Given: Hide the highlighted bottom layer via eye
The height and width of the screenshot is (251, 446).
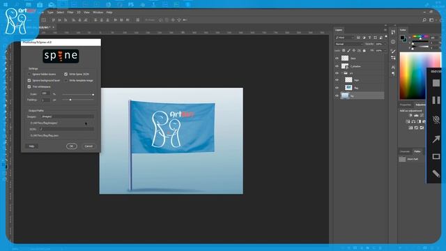Looking at the screenshot, I should click(x=337, y=96).
